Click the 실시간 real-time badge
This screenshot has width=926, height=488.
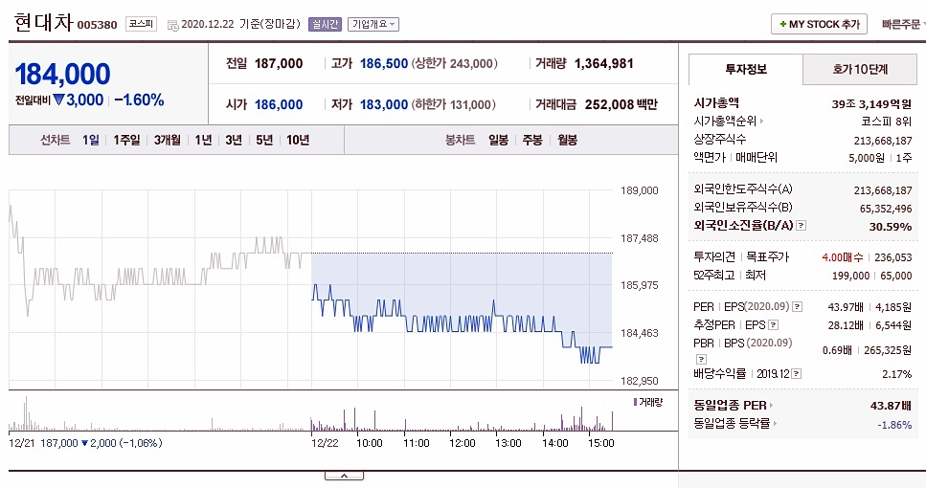click(x=325, y=24)
